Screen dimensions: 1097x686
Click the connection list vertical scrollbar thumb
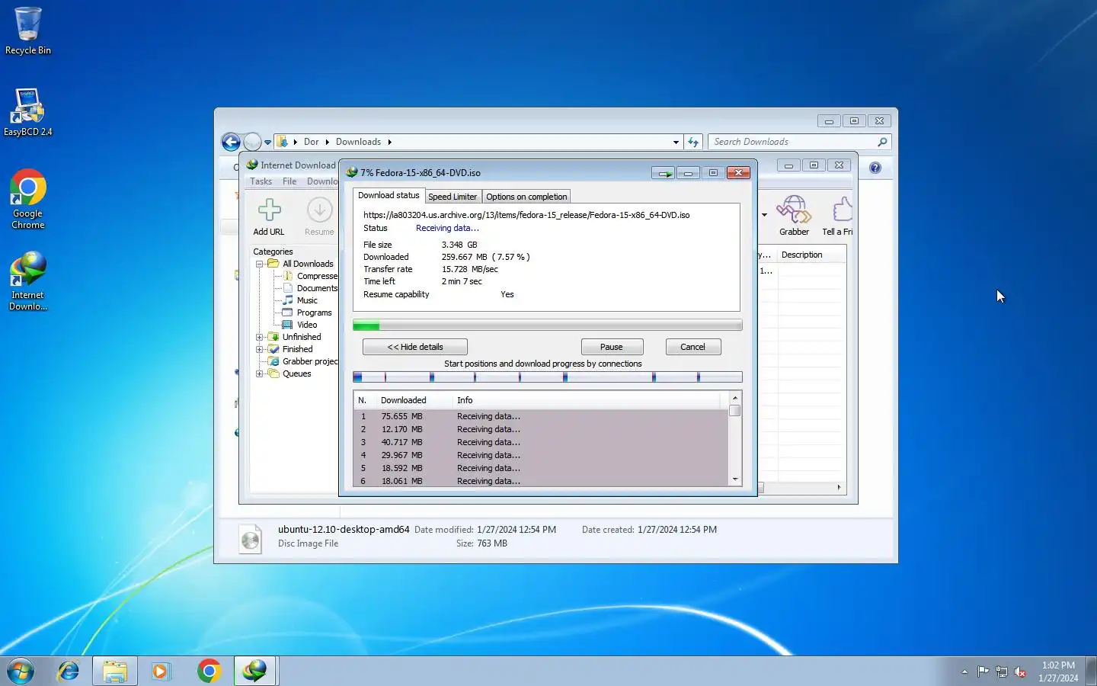click(x=734, y=411)
